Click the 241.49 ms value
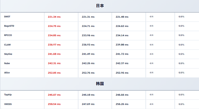The width and height of the screenshot is (199, 109). (88, 54)
